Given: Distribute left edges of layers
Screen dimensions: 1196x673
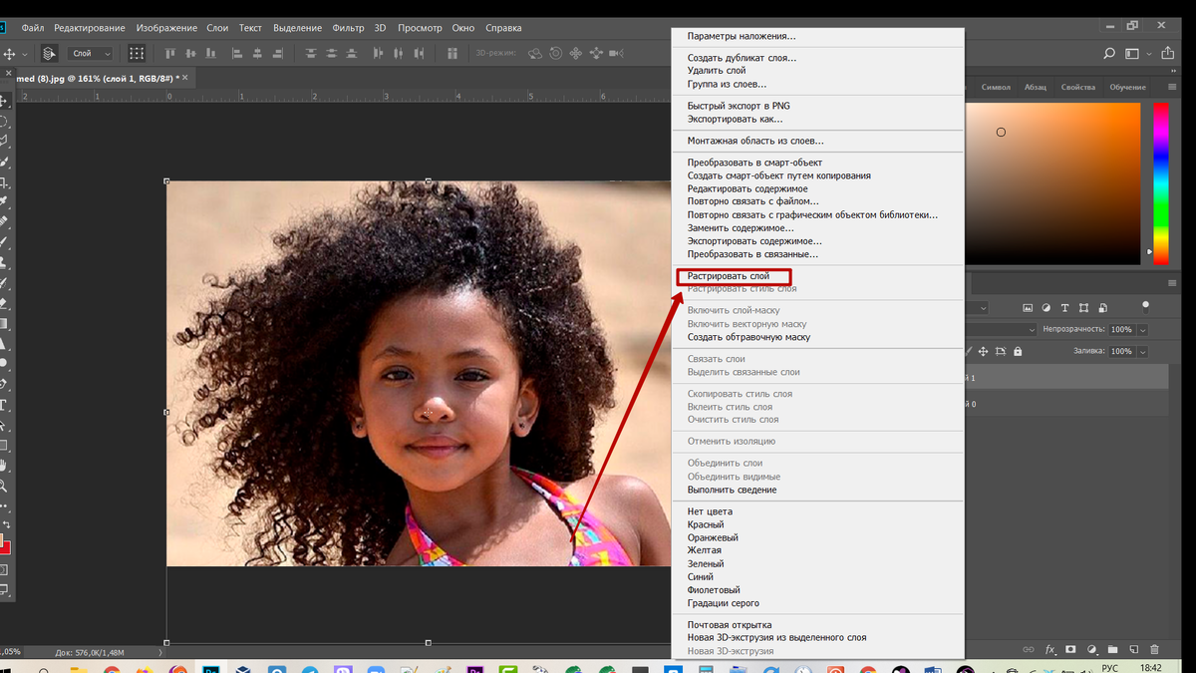Looking at the screenshot, I should coord(379,53).
